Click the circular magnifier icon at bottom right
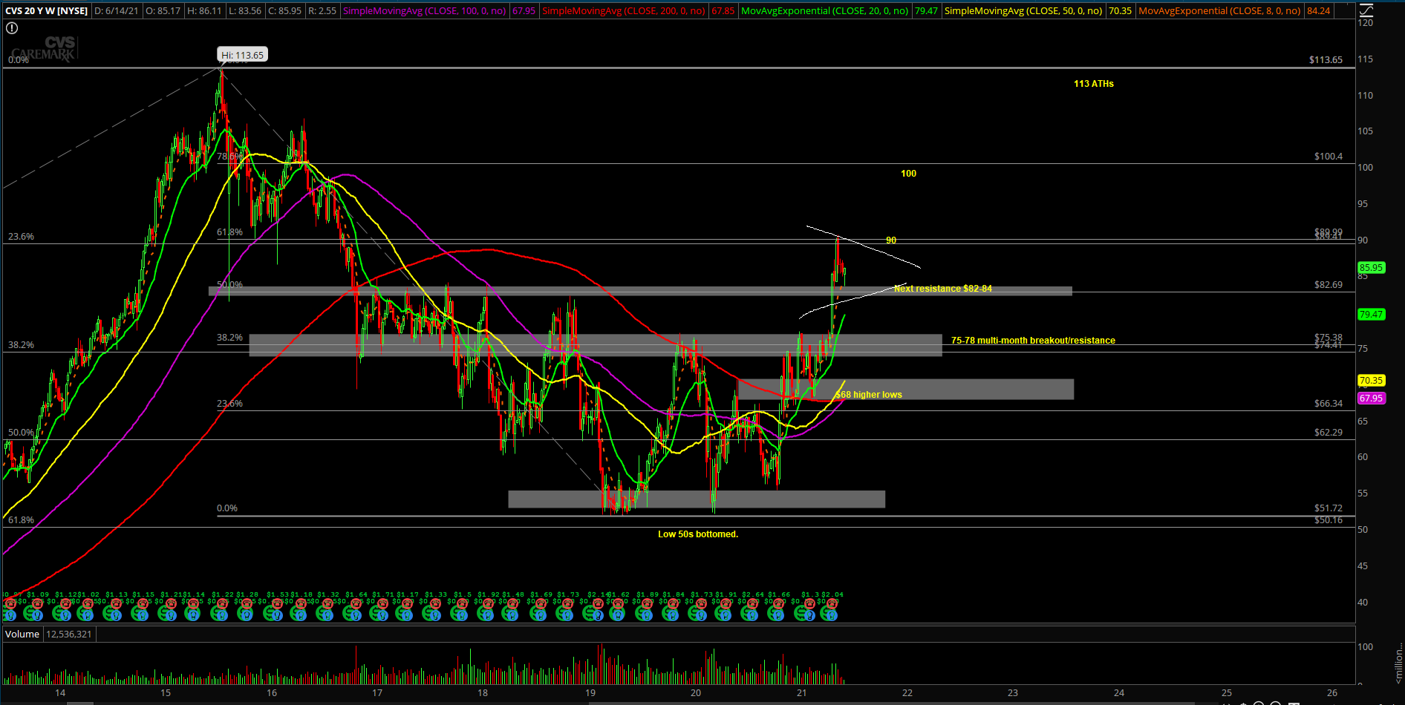The width and height of the screenshot is (1405, 705). pyautogui.click(x=1275, y=704)
